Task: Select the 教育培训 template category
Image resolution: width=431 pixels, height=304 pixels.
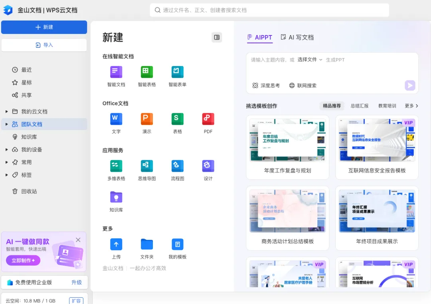Action: pyautogui.click(x=387, y=106)
